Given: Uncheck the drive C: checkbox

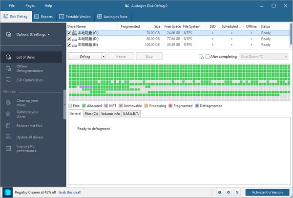Looking at the screenshot, I should (69, 33).
